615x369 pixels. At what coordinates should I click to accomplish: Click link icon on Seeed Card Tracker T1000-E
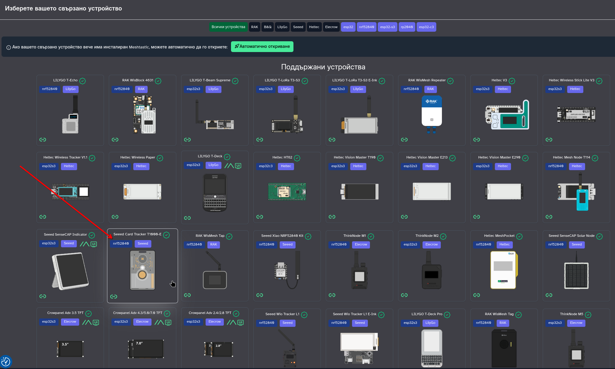pos(114,297)
